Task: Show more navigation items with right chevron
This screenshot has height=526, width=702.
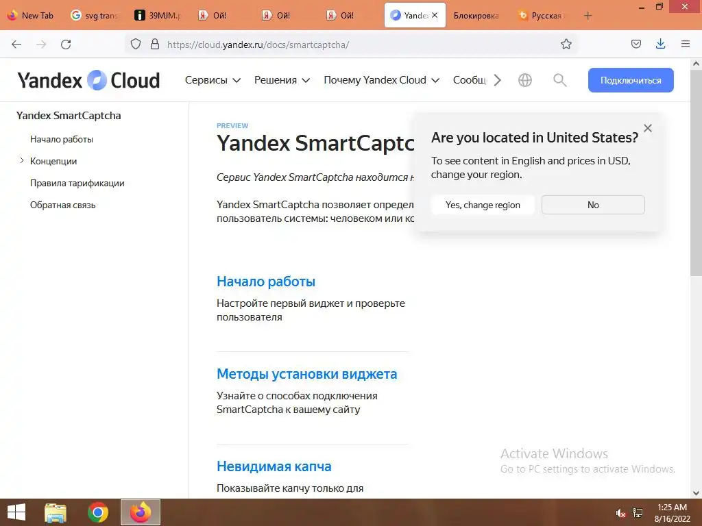Action: point(497,80)
